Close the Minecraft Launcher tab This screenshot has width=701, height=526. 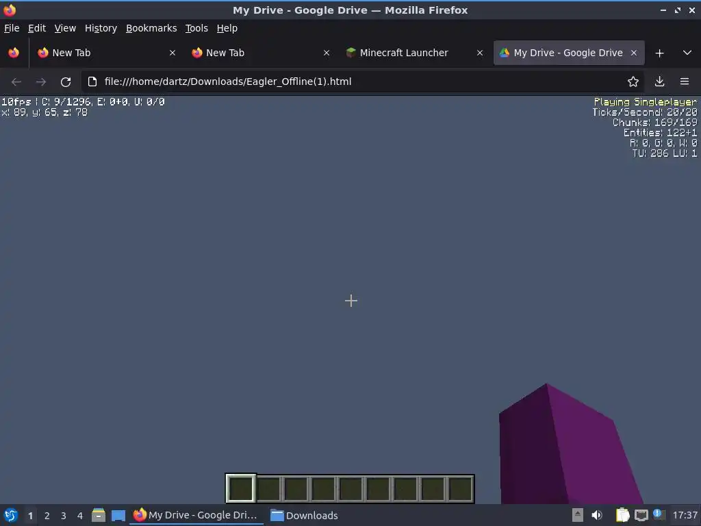(480, 53)
